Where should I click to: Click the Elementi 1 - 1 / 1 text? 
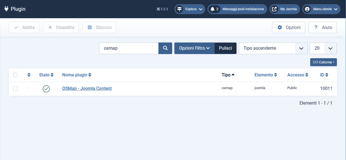click(x=316, y=103)
